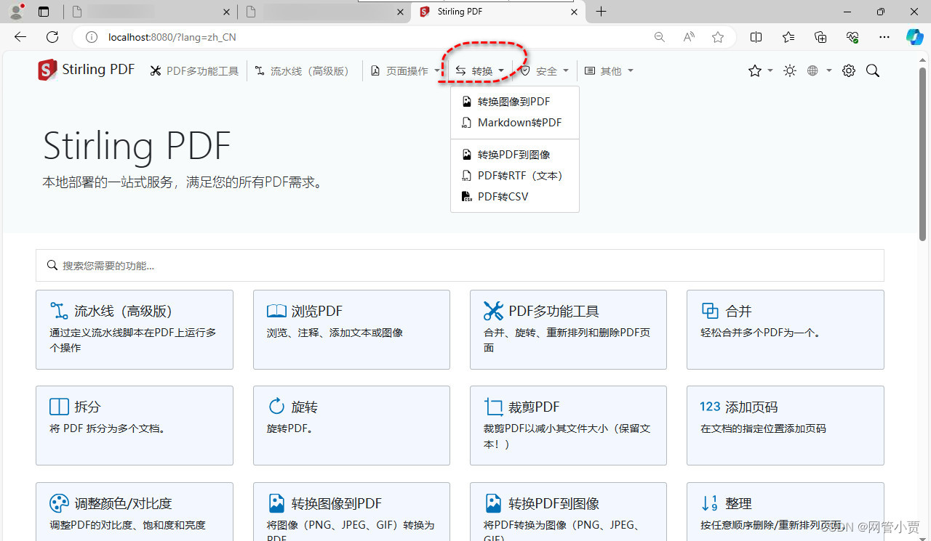The width and height of the screenshot is (931, 541).
Task: Click the 整理 sort icon
Action: (x=710, y=503)
